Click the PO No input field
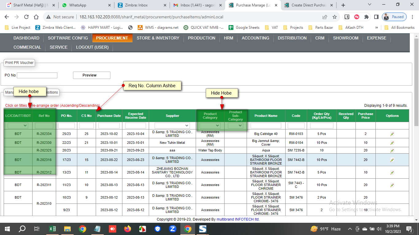The width and height of the screenshot is (419, 235). (x=37, y=75)
